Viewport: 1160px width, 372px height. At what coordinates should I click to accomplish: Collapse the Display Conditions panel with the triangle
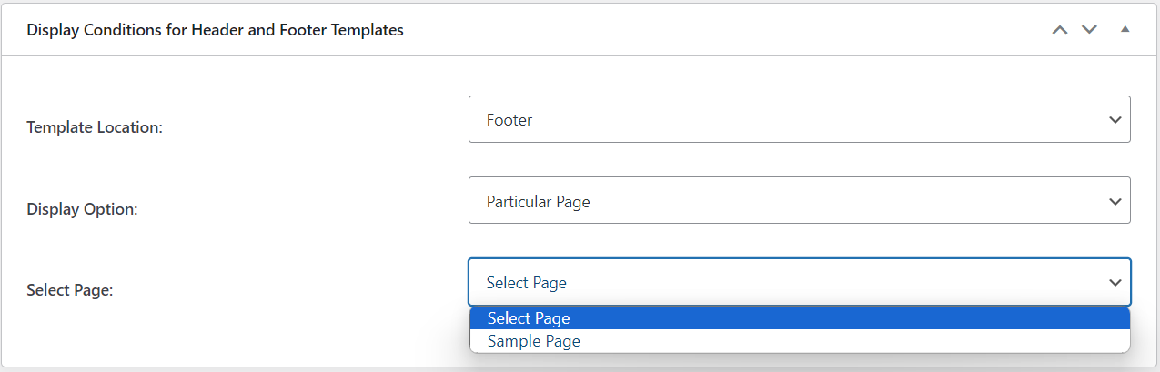point(1125,30)
